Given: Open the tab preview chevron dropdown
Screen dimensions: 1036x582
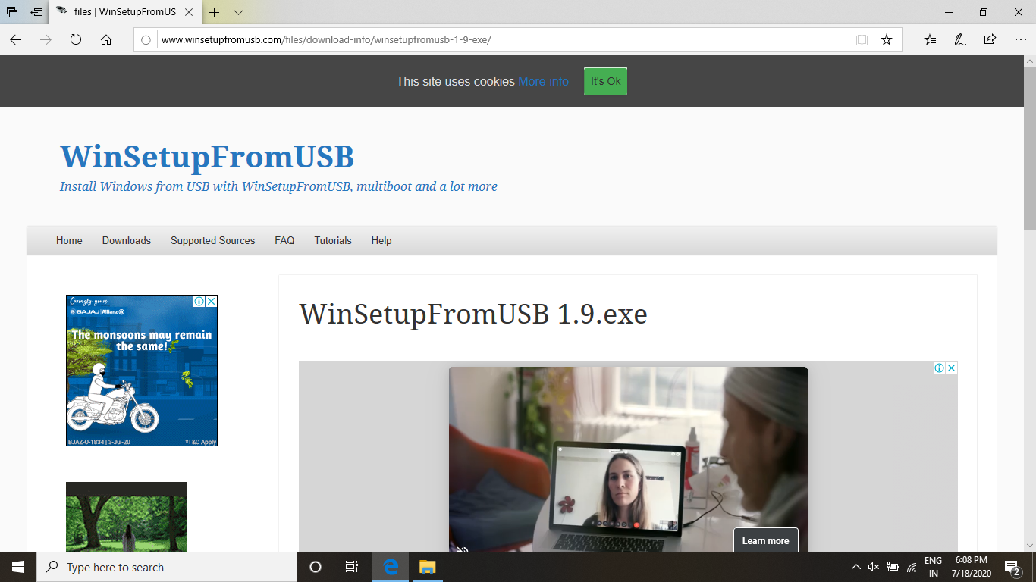Looking at the screenshot, I should [x=238, y=12].
